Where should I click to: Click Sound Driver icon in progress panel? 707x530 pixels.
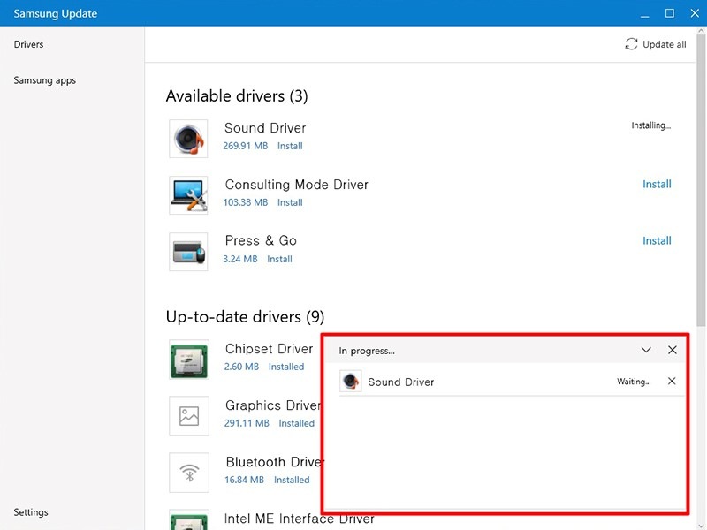click(350, 382)
